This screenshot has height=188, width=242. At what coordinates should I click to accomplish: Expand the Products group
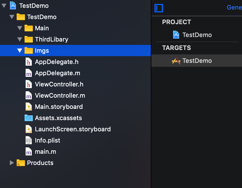click(x=12, y=163)
